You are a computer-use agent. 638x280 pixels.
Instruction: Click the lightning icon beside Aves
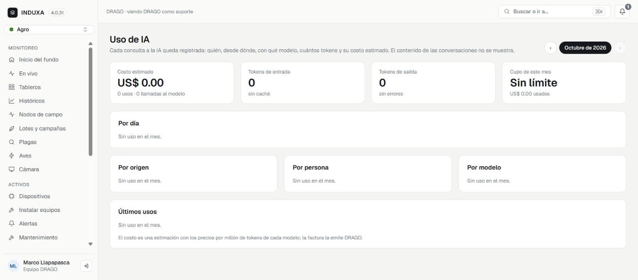click(x=12, y=156)
